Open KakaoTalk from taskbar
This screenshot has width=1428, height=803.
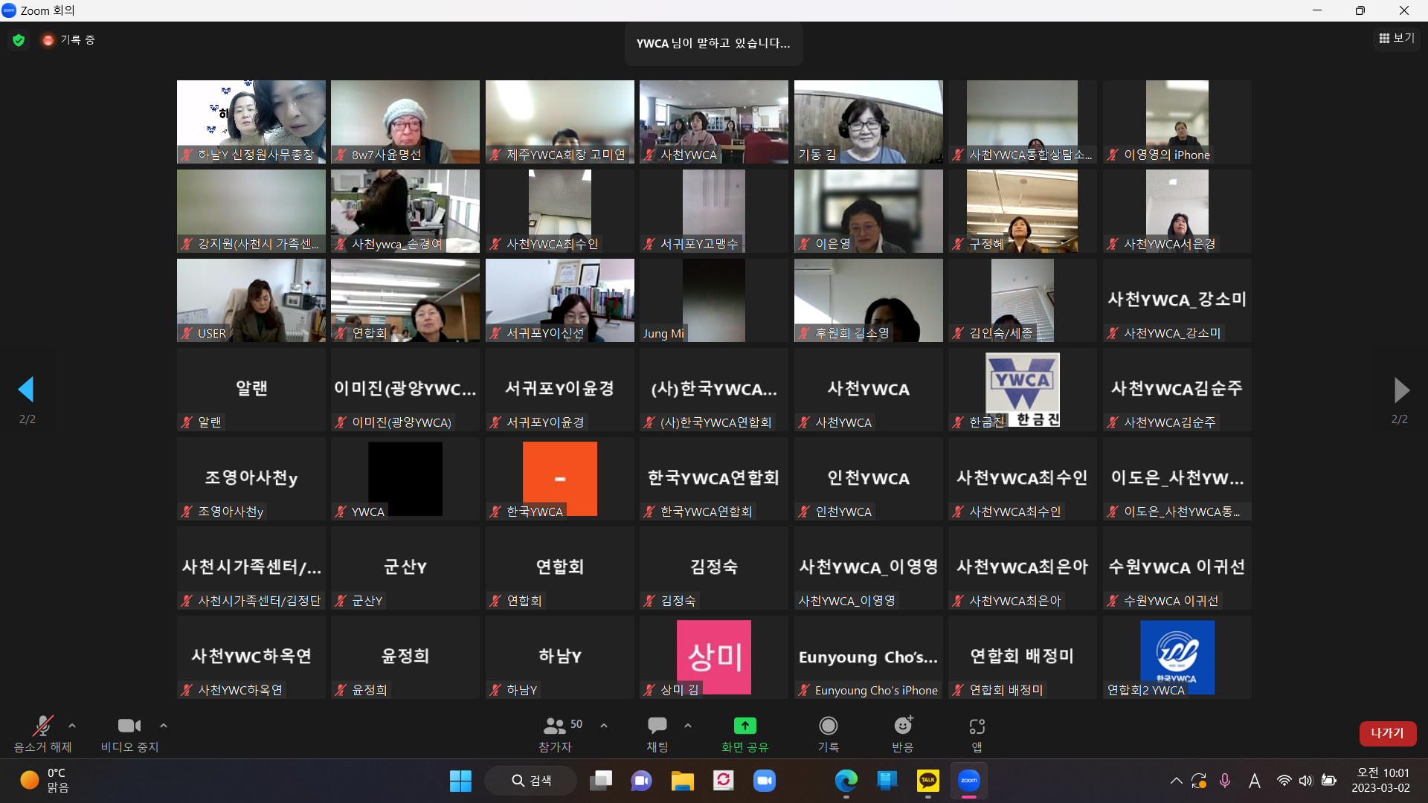click(927, 781)
